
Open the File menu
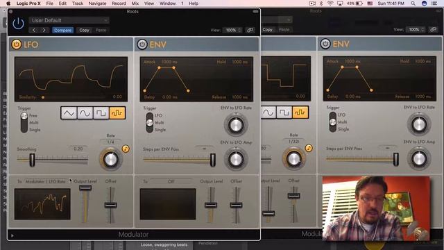coord(49,3)
